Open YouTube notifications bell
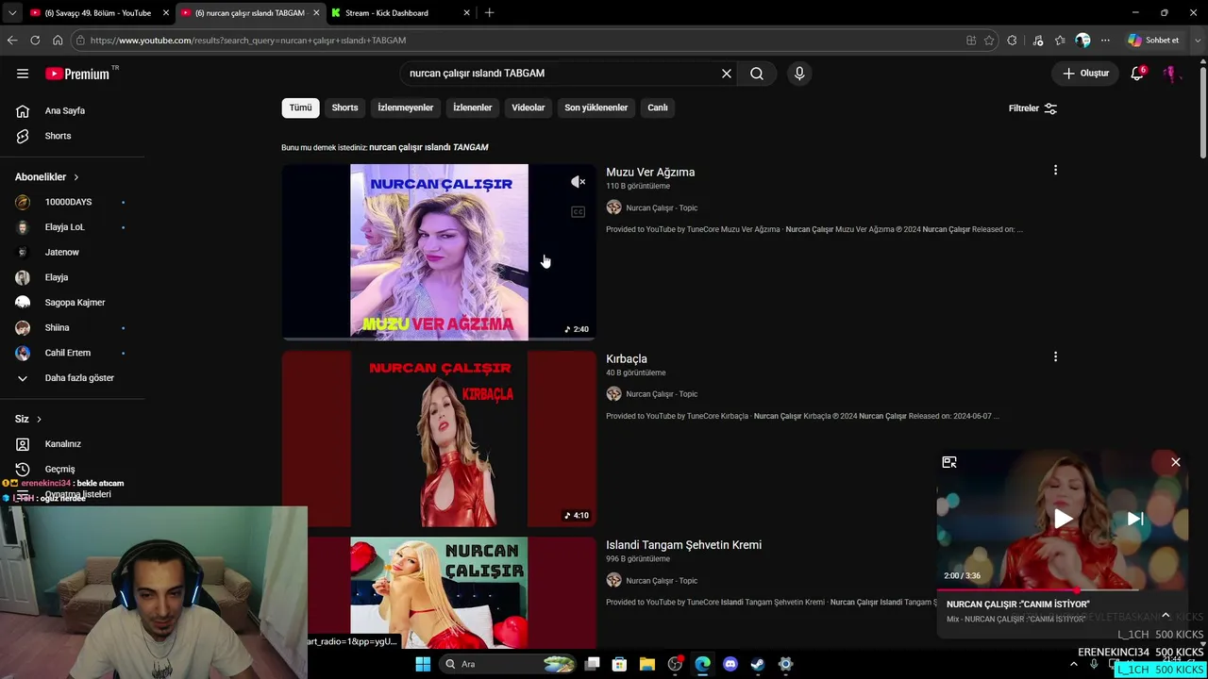1208x679 pixels. [1137, 74]
